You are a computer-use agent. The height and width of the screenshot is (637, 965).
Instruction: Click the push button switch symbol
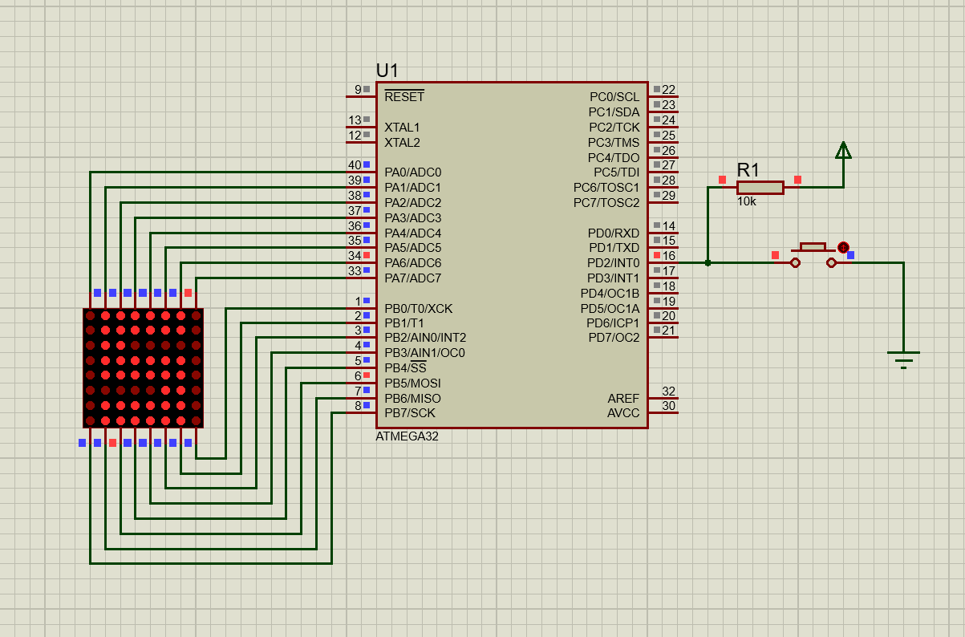(813, 255)
